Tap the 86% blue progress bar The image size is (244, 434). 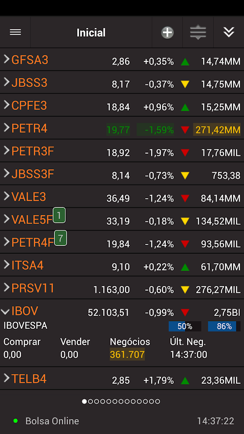(x=224, y=326)
